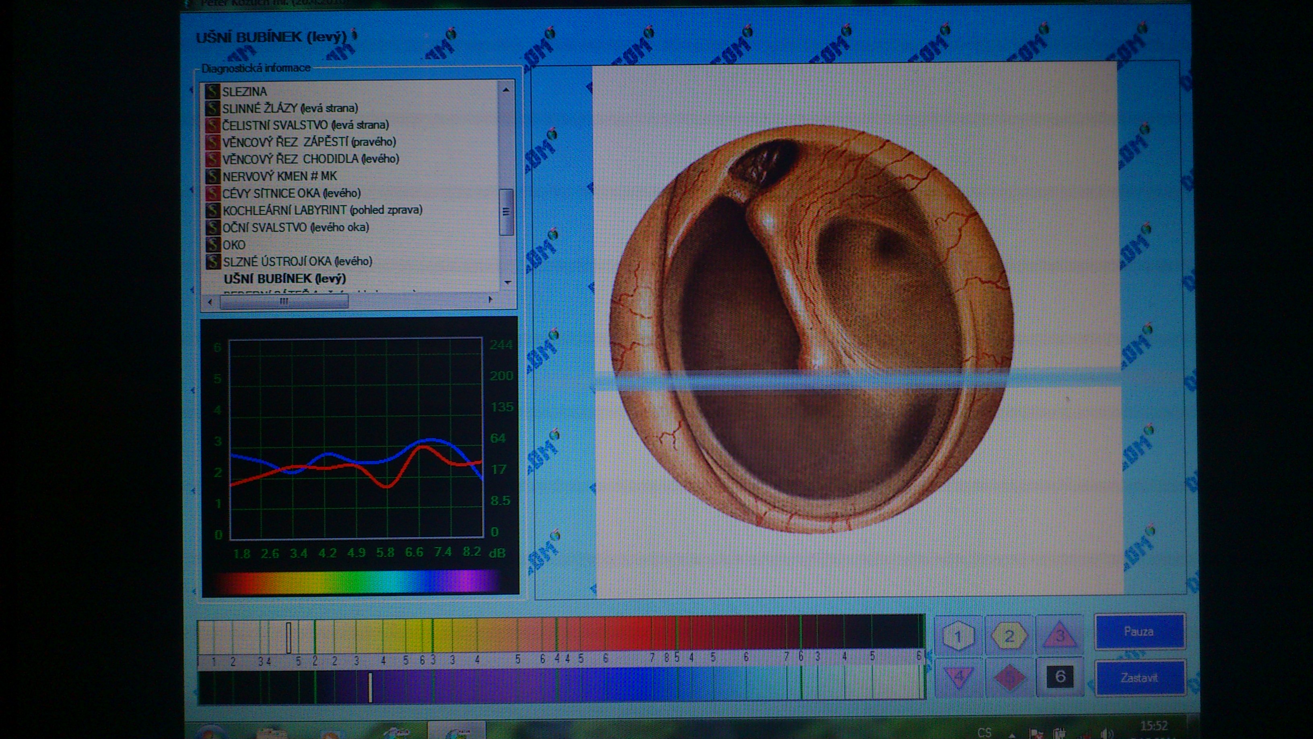This screenshot has width=1313, height=739.
Task: Click the marker on the yellow-red spectrum bar
Action: click(x=288, y=637)
